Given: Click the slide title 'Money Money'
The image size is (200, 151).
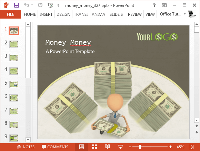Looking at the screenshot, I should click(x=68, y=43).
